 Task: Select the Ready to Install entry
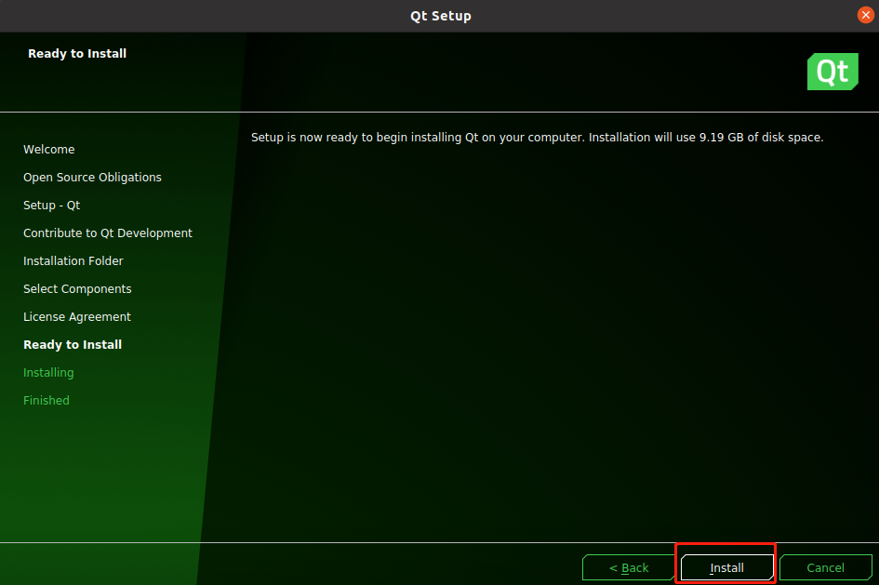(x=73, y=344)
